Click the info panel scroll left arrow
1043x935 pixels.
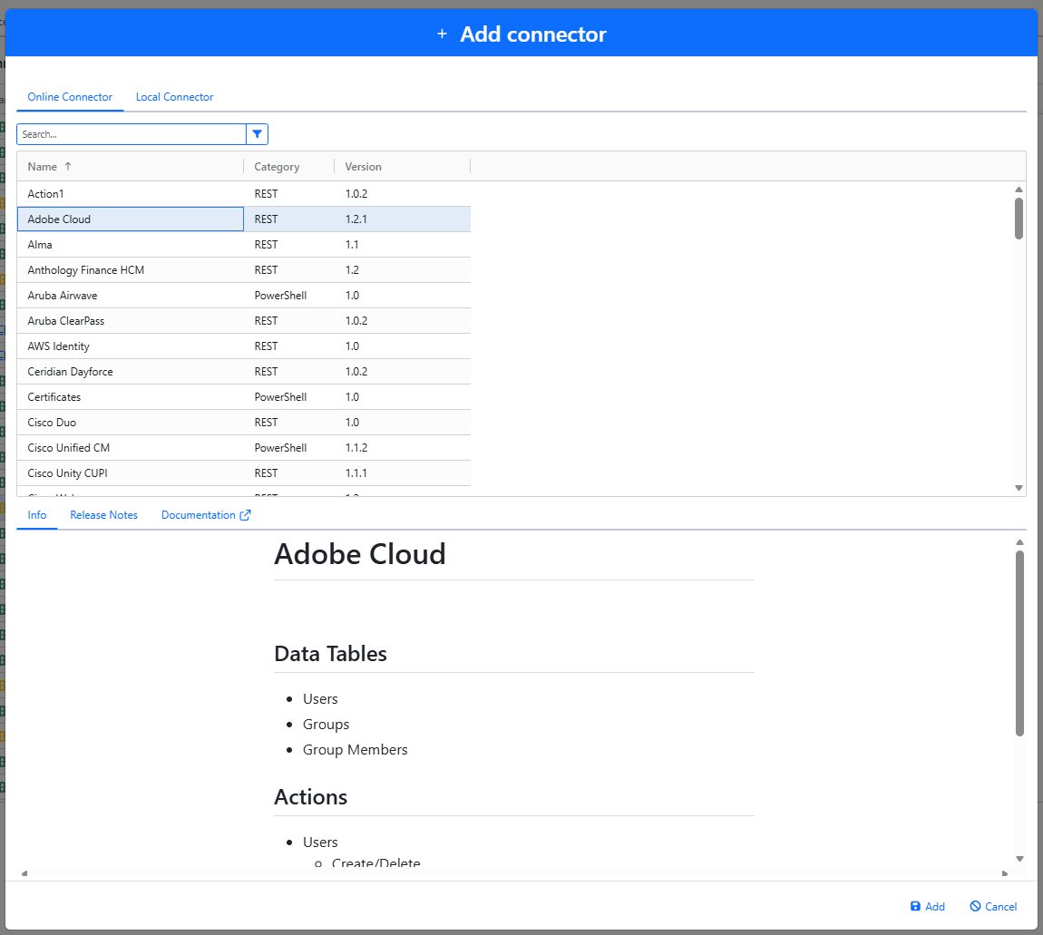[24, 873]
